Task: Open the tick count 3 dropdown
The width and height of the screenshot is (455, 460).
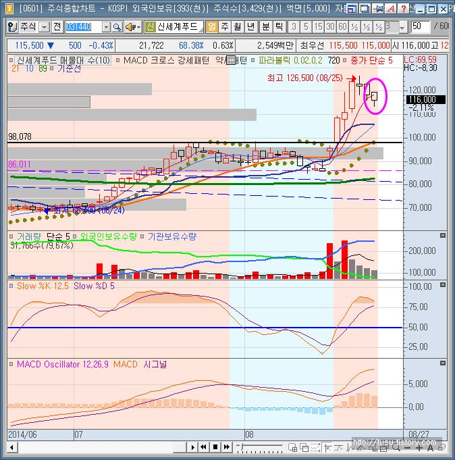Action: point(402,27)
